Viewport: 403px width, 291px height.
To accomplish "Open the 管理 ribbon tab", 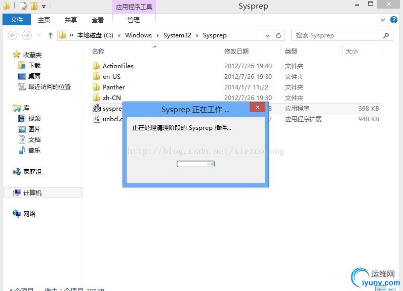I will (x=134, y=20).
